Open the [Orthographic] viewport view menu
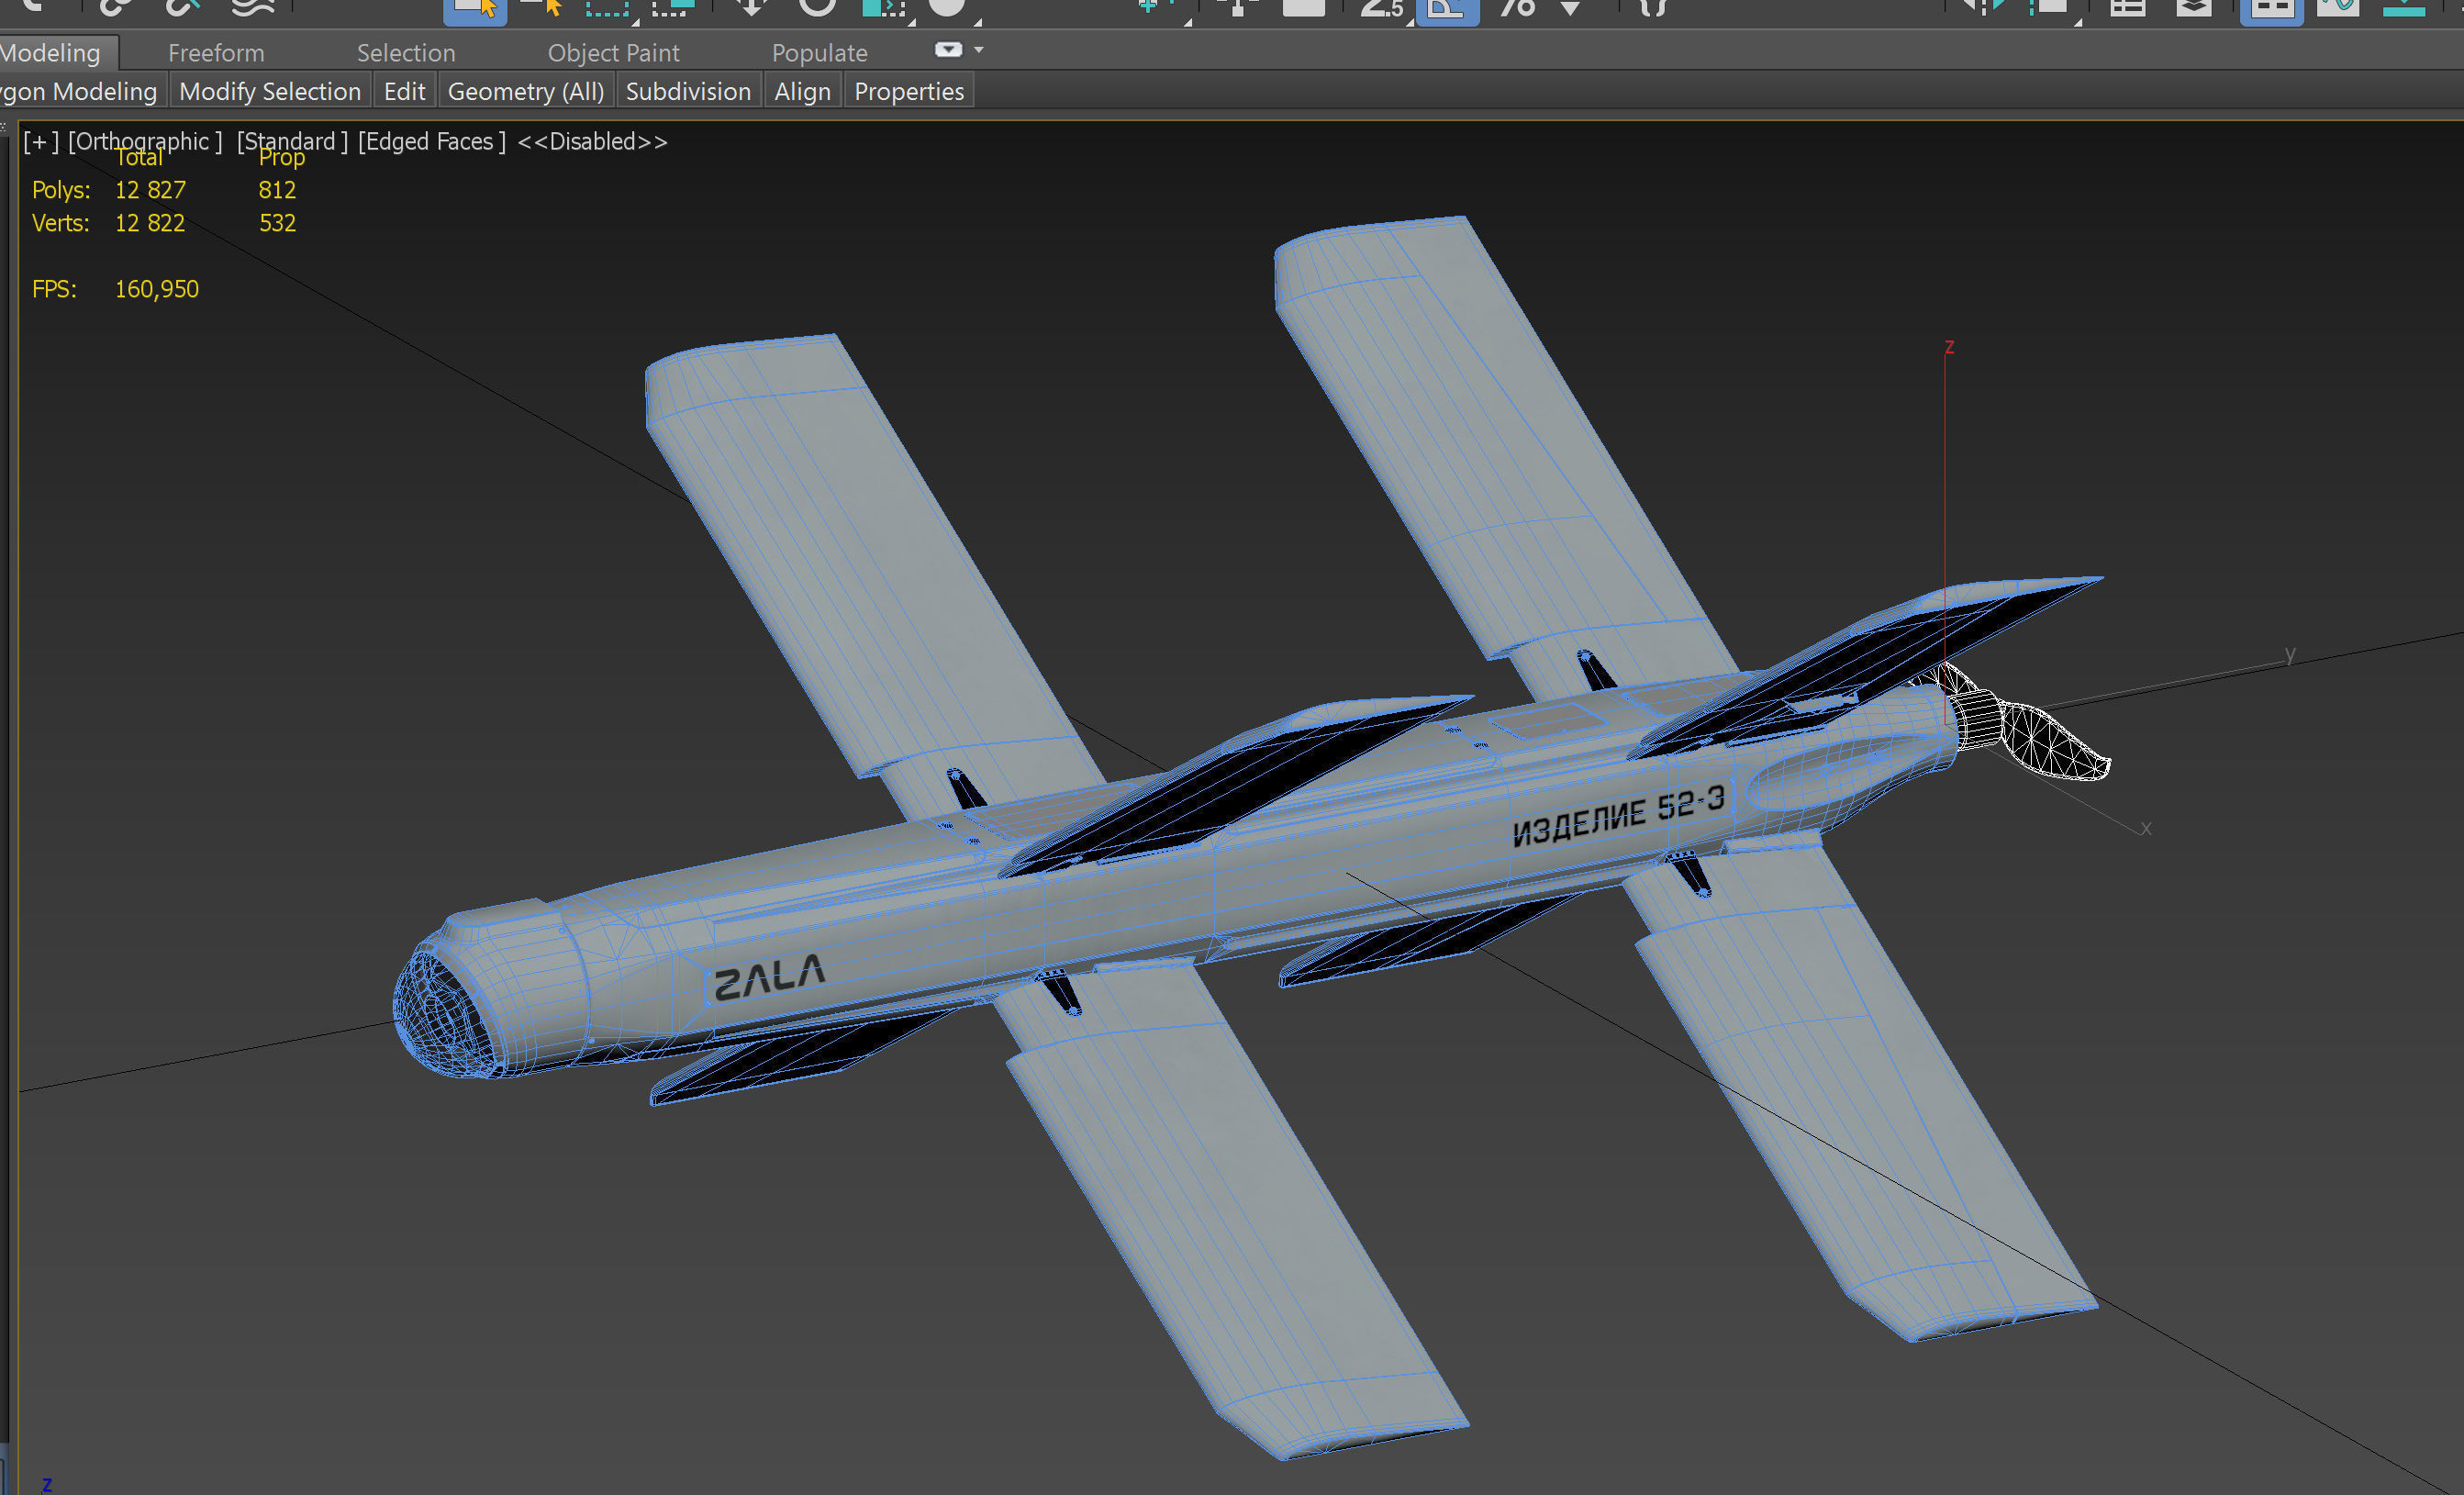2464x1495 pixels. pos(145,142)
